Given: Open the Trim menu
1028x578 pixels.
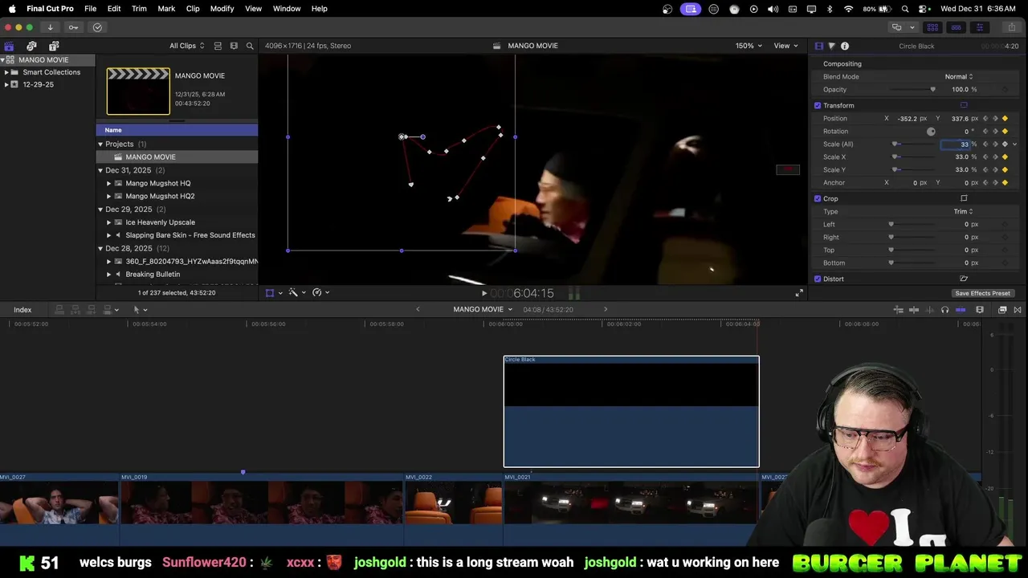Looking at the screenshot, I should 139,8.
